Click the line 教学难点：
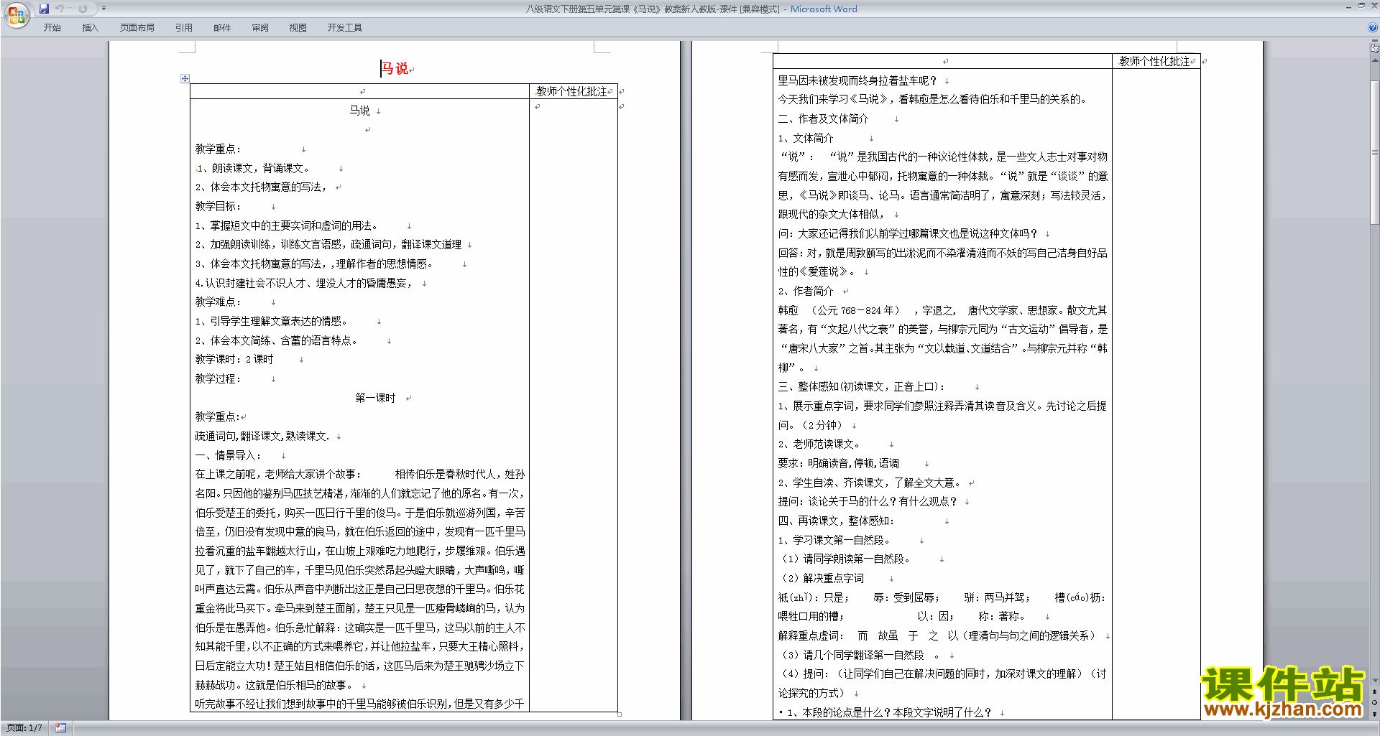 218,302
